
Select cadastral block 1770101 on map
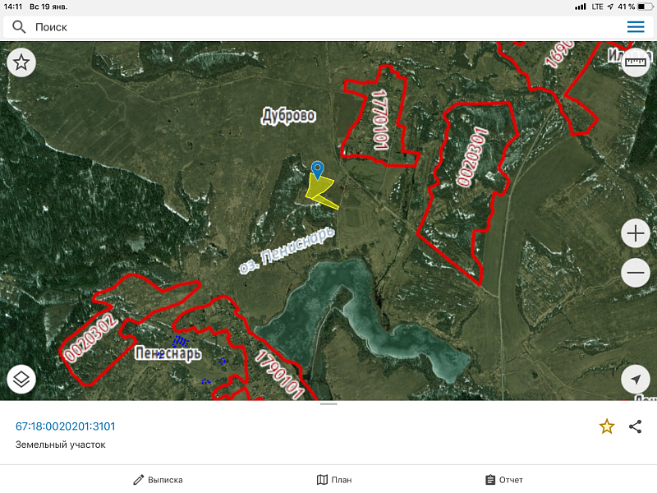379,119
